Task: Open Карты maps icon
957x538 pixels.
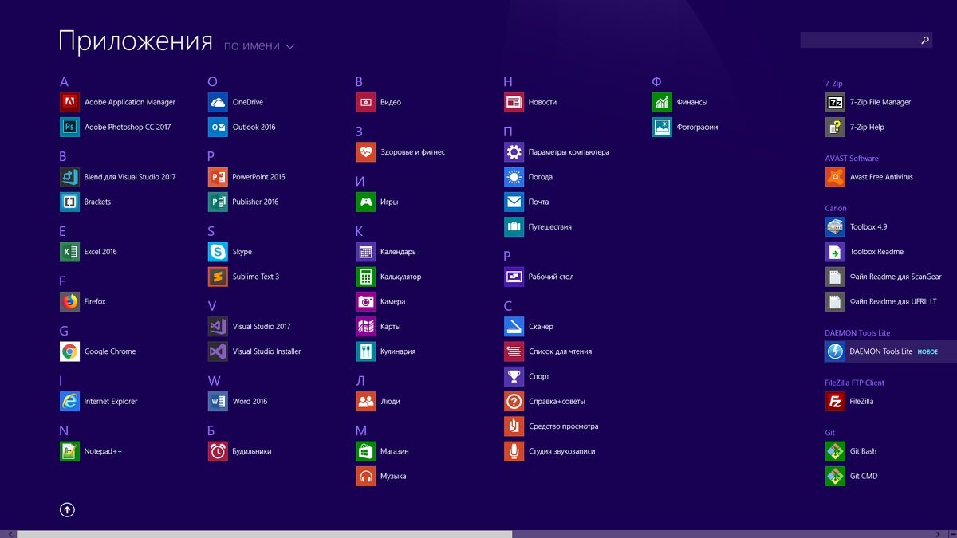Action: (366, 326)
